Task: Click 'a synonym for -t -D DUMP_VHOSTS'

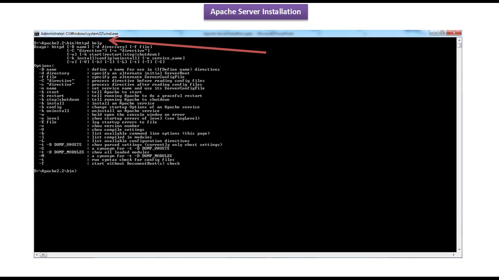Action: [x=130, y=148]
